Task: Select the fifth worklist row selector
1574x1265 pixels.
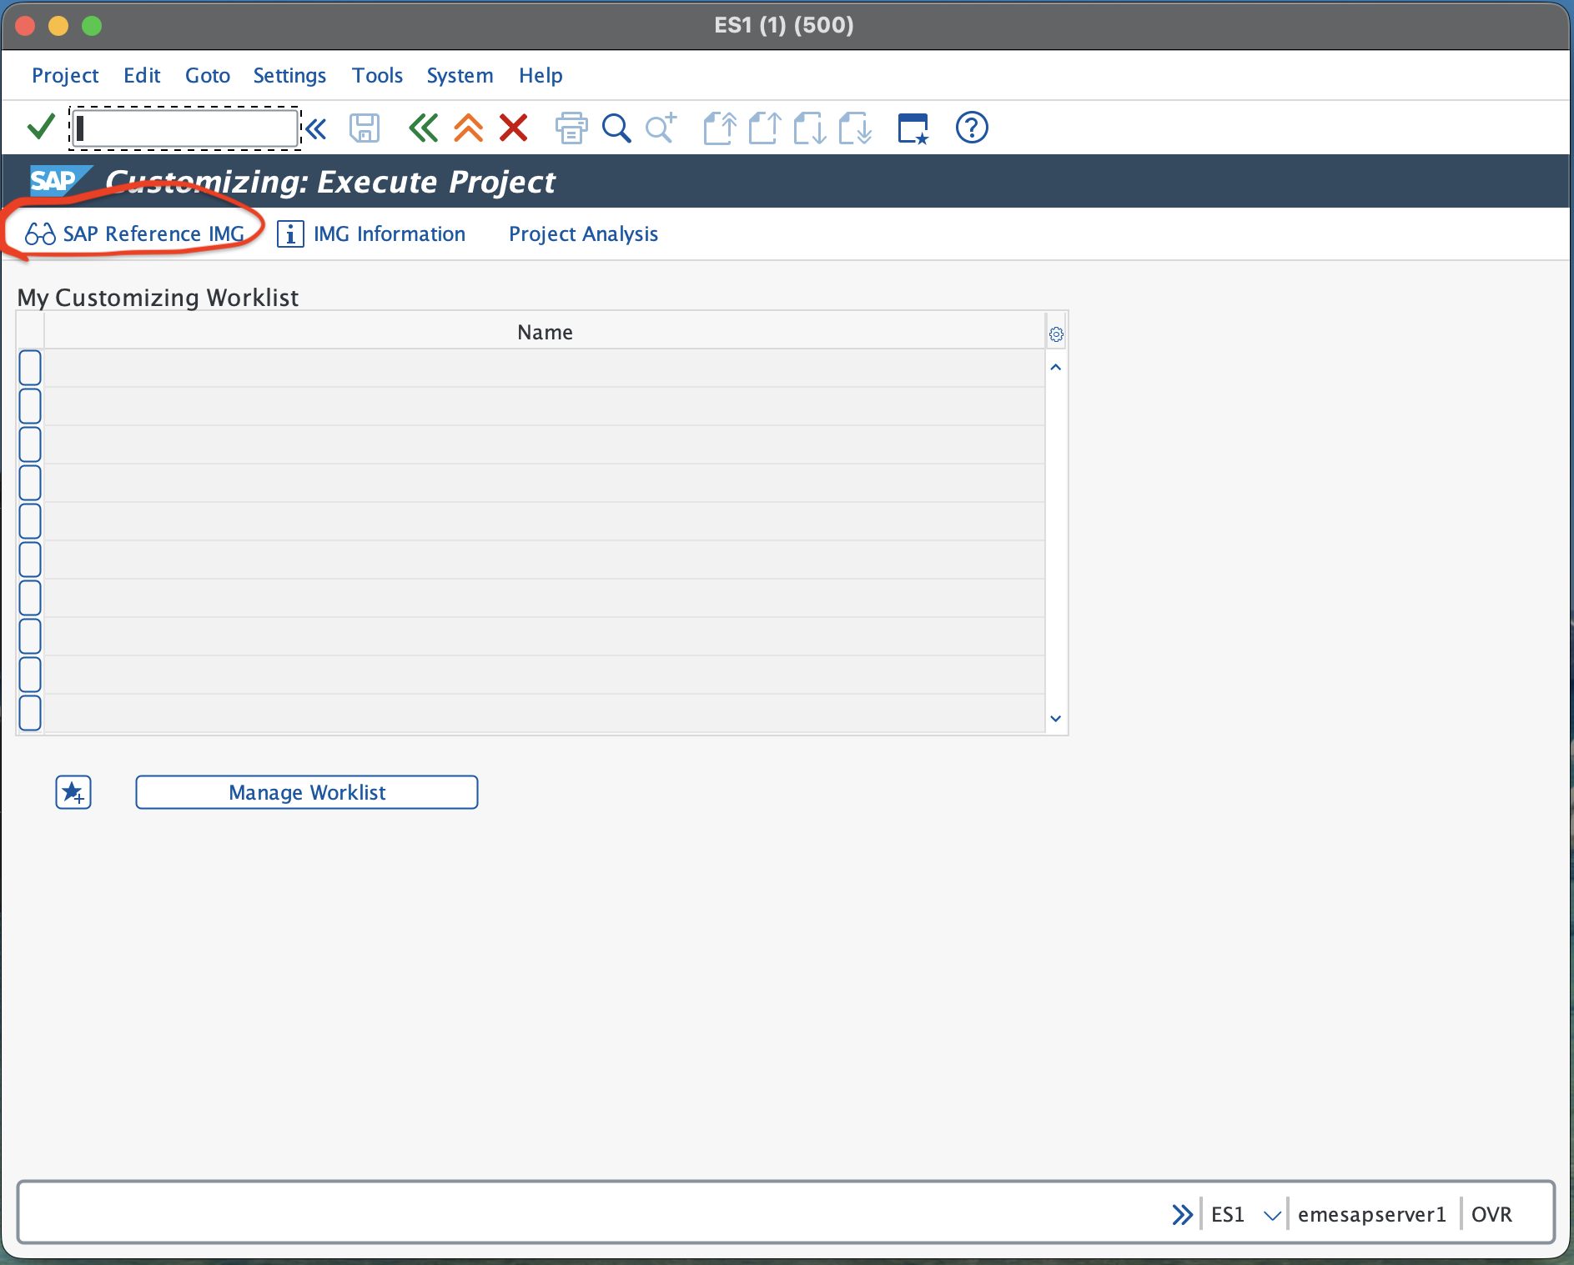Action: pyautogui.click(x=30, y=521)
